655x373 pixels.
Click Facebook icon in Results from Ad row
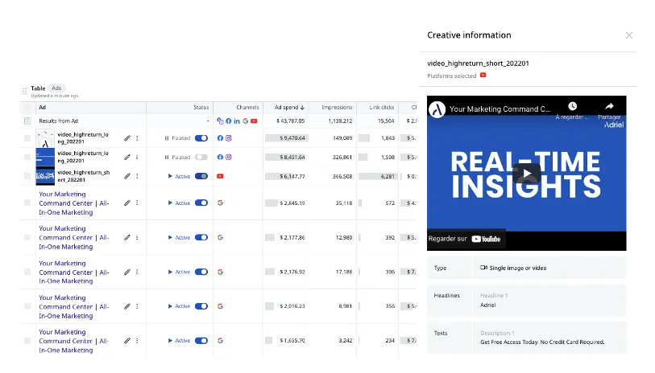click(x=229, y=121)
